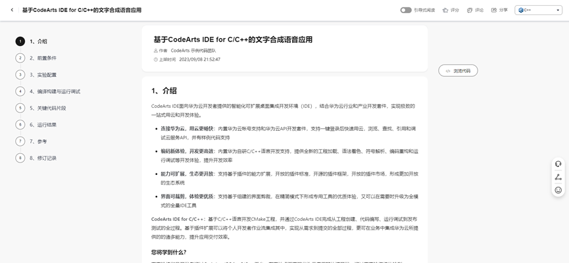
Task: Select step 5 circle marker
Action: 20,108
